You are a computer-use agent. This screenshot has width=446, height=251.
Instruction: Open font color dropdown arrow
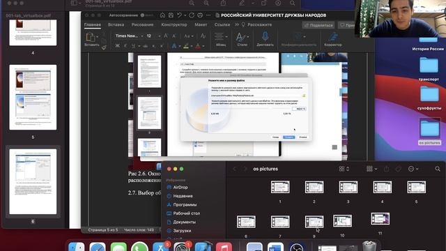(x=203, y=46)
